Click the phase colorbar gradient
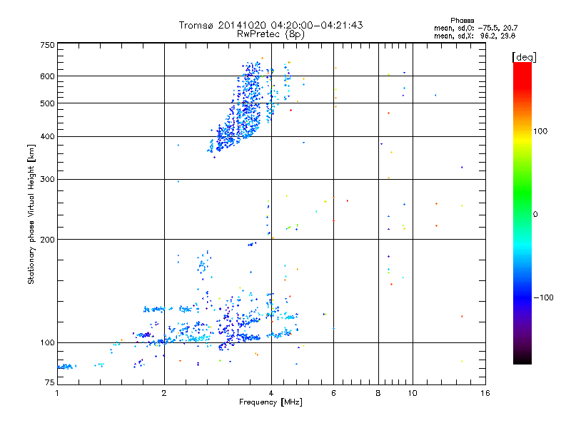The image size is (571, 428). 522,213
